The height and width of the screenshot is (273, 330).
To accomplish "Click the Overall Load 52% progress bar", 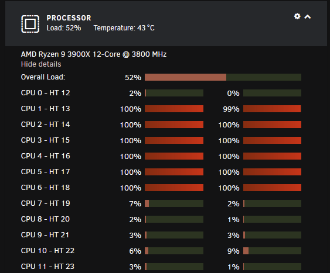I will pyautogui.click(x=223, y=77).
